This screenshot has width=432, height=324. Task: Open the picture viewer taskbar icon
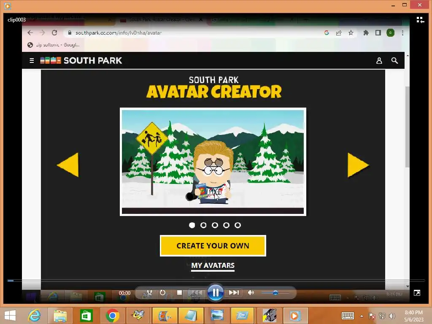point(217,315)
